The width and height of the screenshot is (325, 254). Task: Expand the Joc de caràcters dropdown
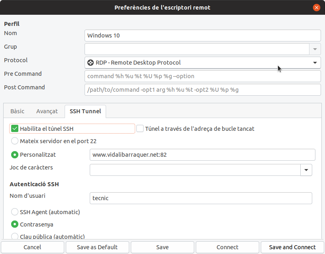306,170
